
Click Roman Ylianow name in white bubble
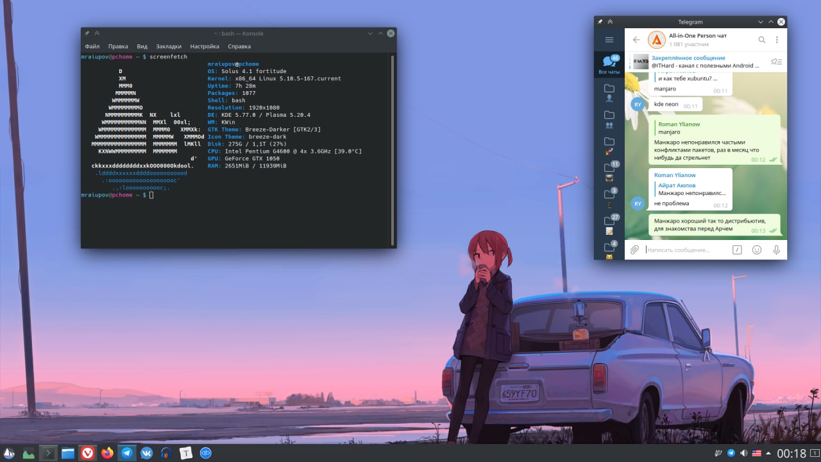(675, 175)
